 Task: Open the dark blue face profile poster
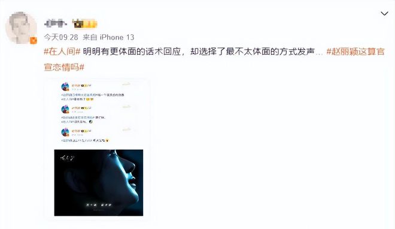pos(99,183)
